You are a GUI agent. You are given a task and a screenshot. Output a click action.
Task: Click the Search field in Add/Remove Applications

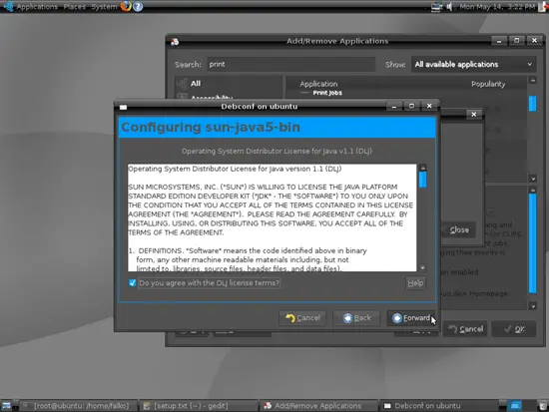290,65
